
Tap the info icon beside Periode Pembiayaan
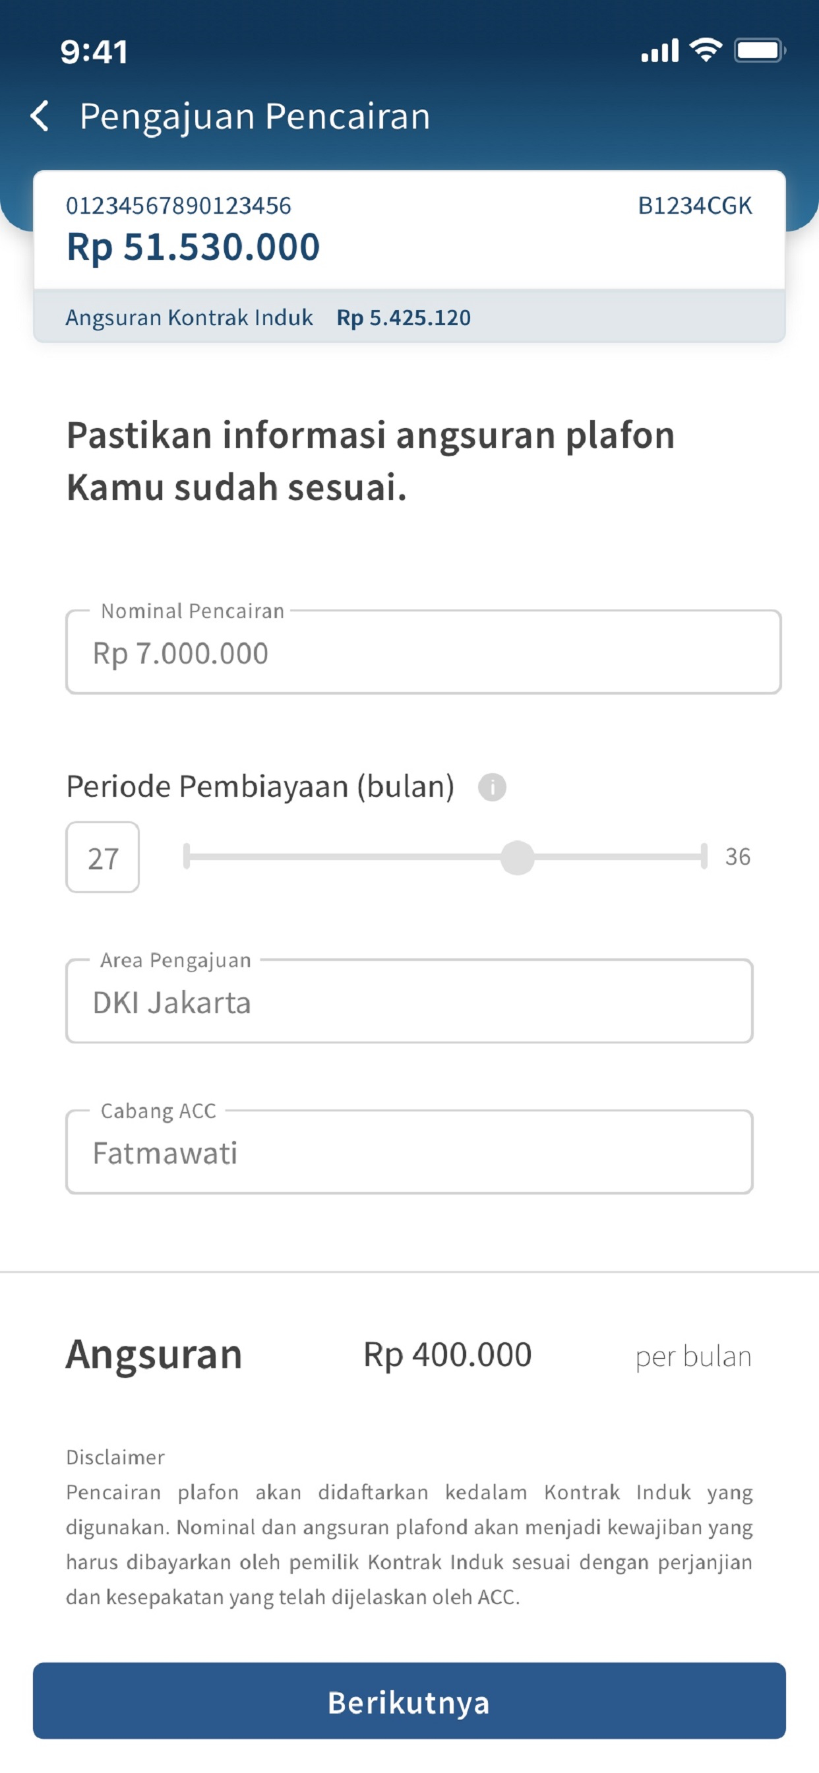click(x=491, y=786)
